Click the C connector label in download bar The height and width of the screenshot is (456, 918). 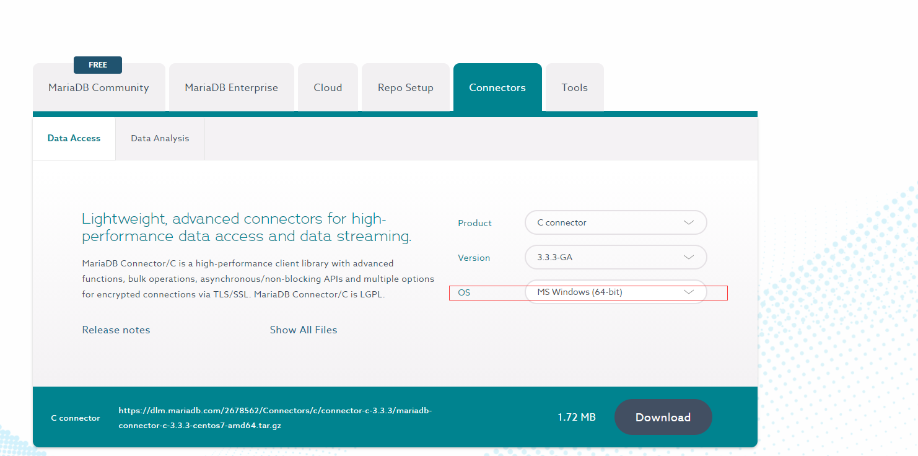[76, 418]
